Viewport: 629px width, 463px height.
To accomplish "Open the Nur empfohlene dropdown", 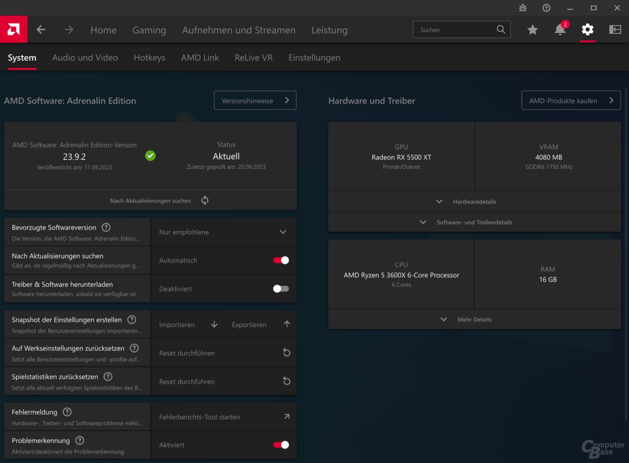I will point(224,232).
